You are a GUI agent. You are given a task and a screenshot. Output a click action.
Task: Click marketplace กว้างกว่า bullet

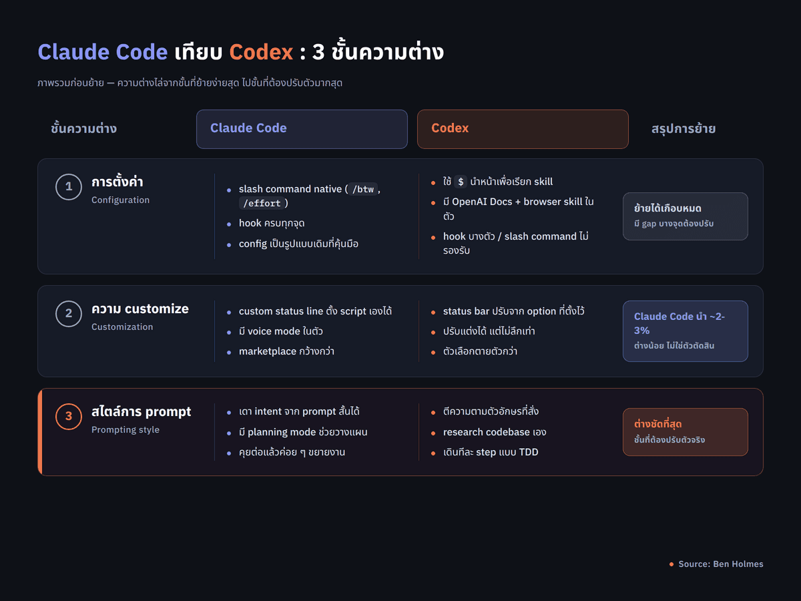(286, 351)
